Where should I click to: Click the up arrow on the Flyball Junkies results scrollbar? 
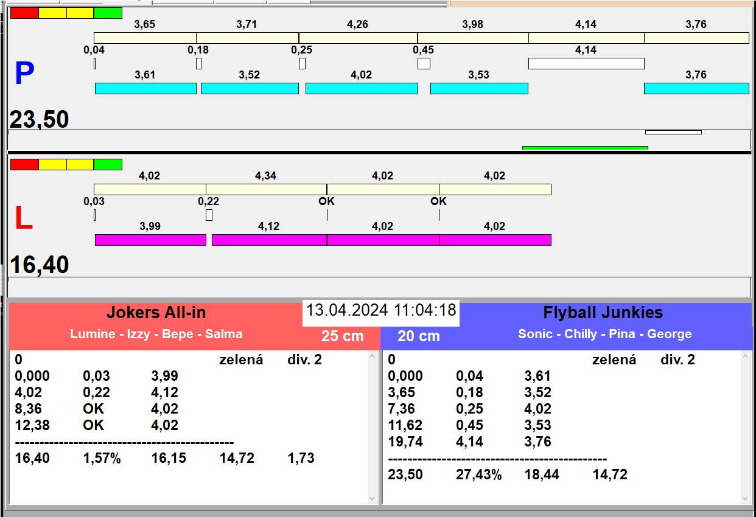[746, 357]
